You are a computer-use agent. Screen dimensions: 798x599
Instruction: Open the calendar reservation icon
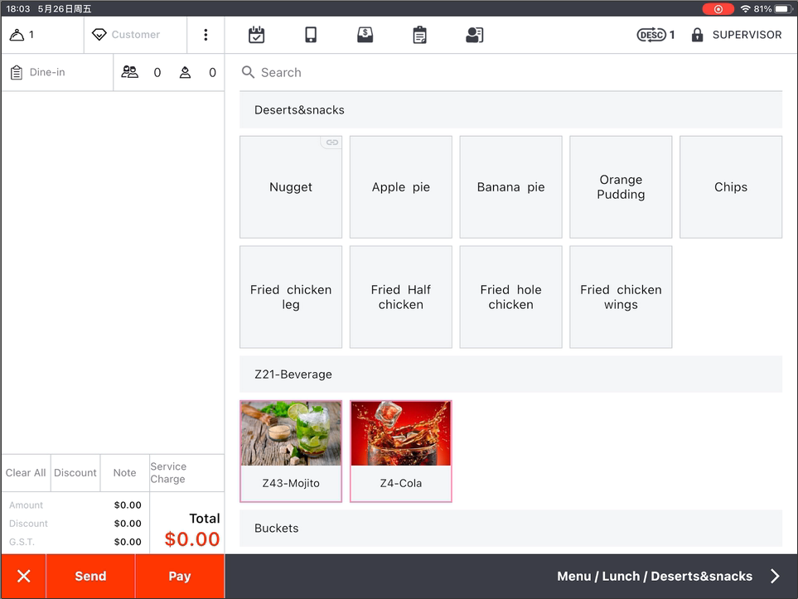(257, 35)
